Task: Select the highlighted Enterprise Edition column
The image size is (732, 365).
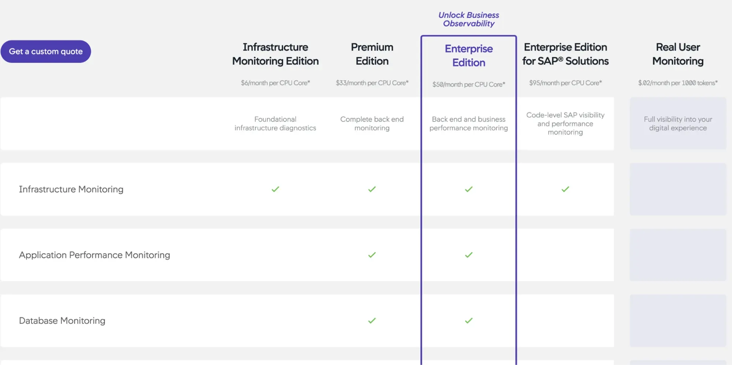Action: click(x=469, y=56)
